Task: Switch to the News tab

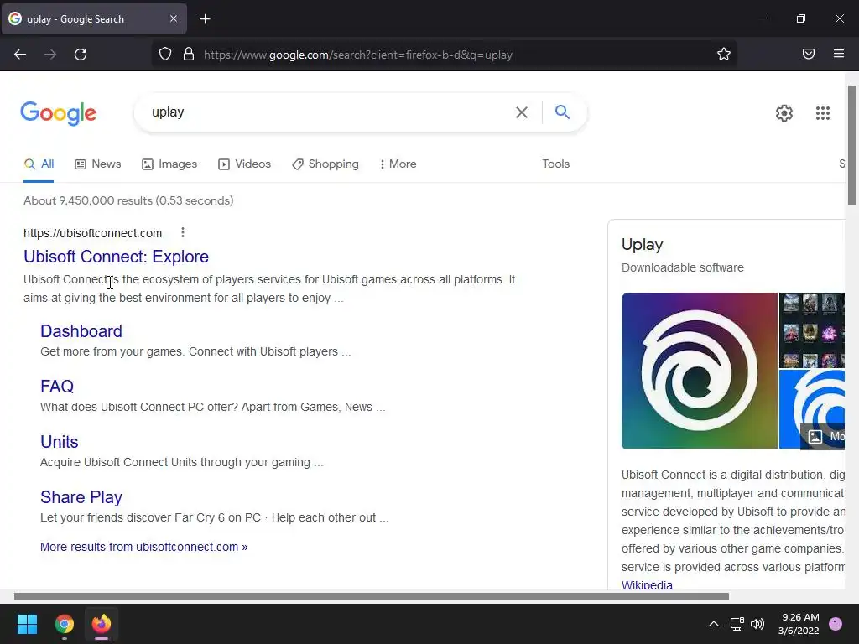Action: click(98, 164)
